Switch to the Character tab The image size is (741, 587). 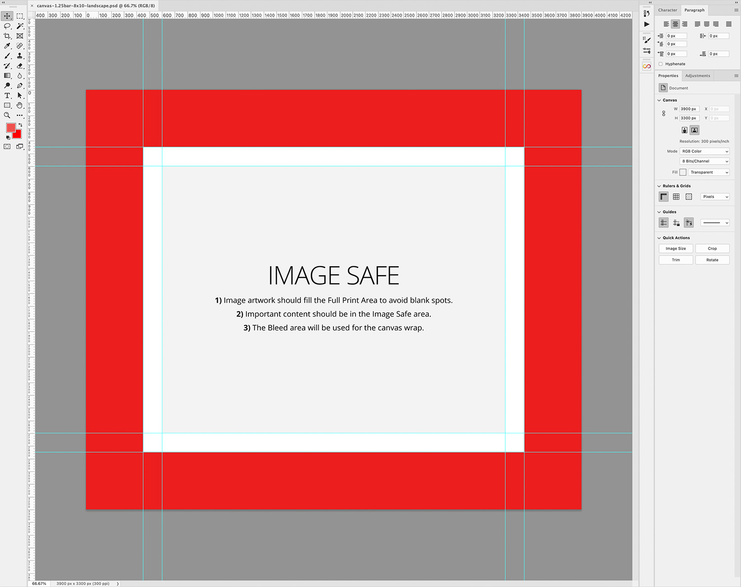pyautogui.click(x=668, y=10)
